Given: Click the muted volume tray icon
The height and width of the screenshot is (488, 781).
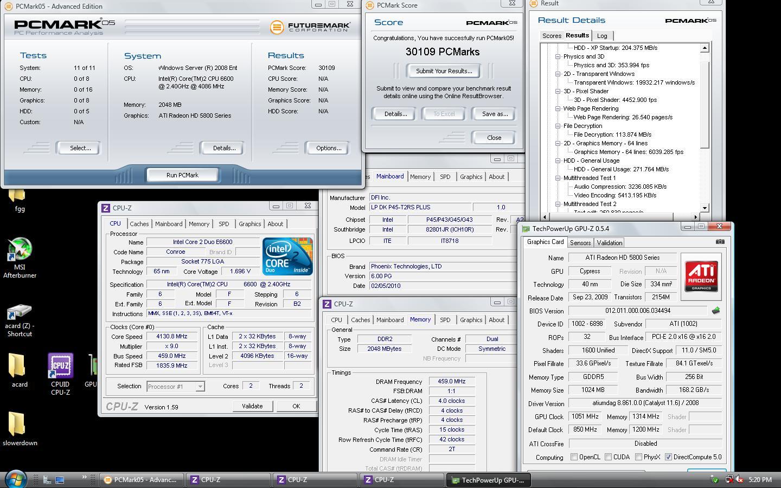Looking at the screenshot, I should [739, 480].
